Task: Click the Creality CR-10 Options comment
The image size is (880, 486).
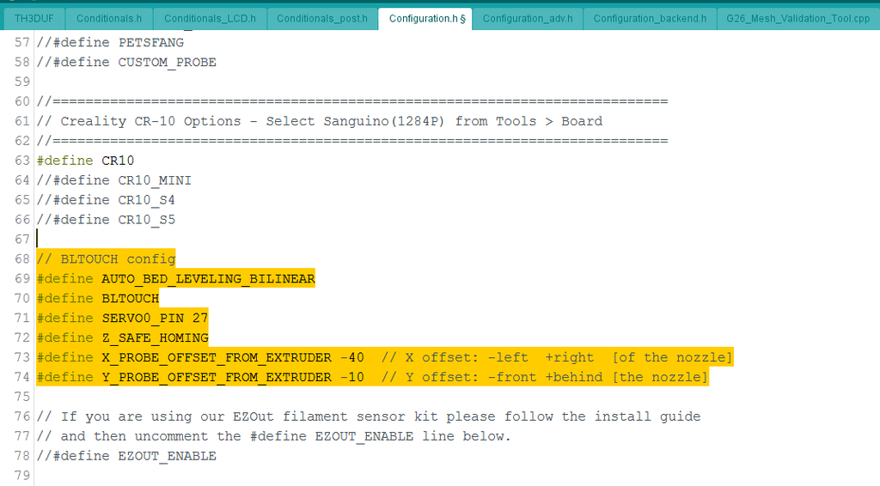Action: click(x=320, y=121)
